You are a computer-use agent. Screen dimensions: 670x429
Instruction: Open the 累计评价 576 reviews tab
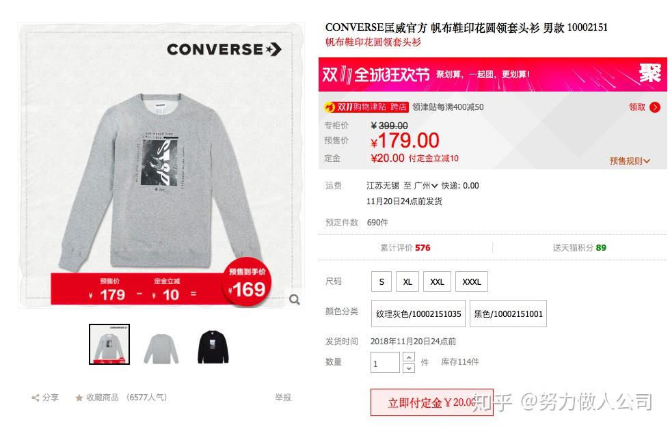point(405,247)
